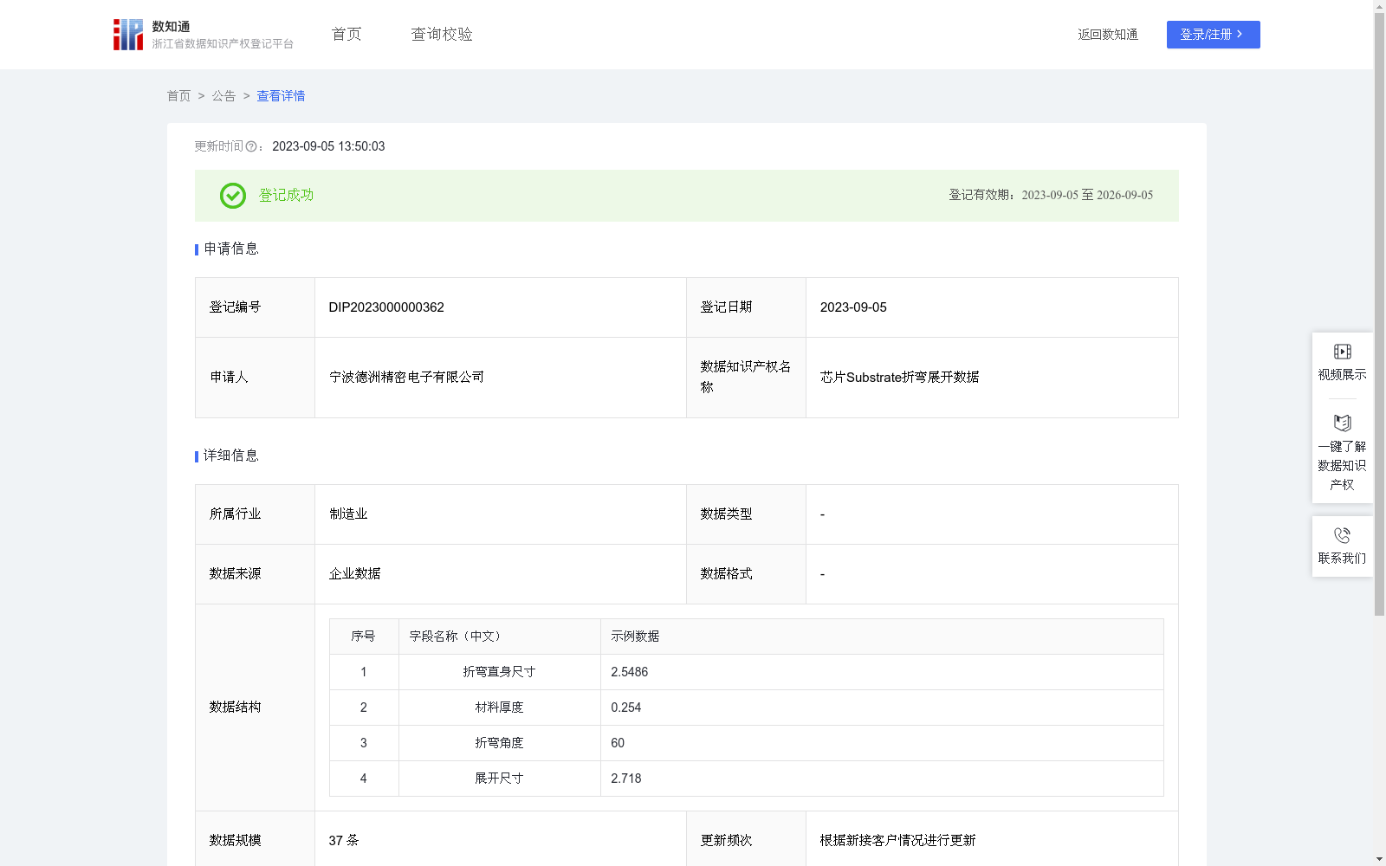Viewport: 1386px width, 866px height.
Task: Click the sample value 2.718
Action: pyautogui.click(x=625, y=779)
